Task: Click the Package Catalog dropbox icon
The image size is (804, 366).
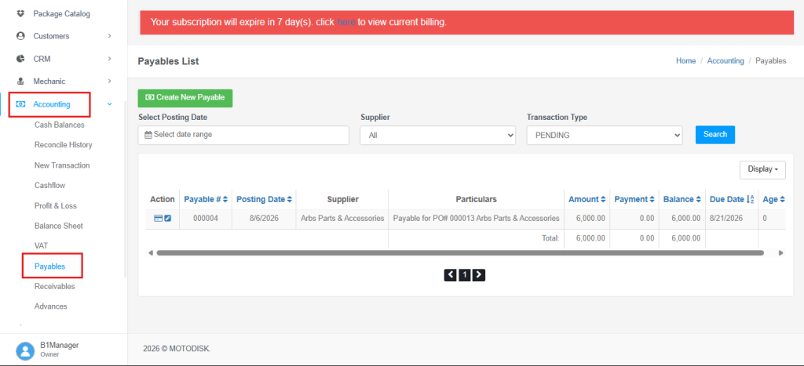Action: tap(20, 14)
